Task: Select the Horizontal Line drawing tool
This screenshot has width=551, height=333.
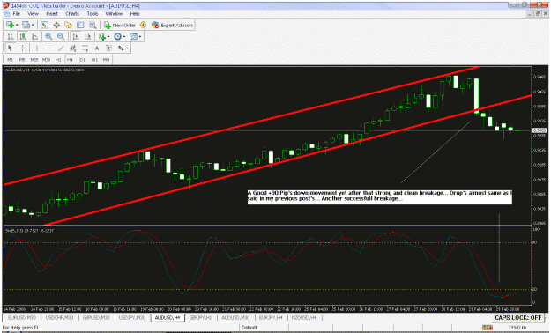Action: [x=48, y=48]
